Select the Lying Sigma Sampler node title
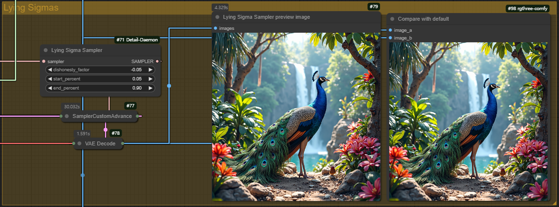Viewport: 559px width, 207px height. [77, 51]
